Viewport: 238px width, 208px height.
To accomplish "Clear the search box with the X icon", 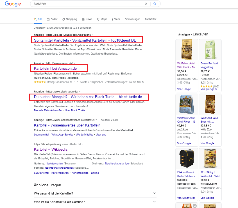I will (146, 4).
